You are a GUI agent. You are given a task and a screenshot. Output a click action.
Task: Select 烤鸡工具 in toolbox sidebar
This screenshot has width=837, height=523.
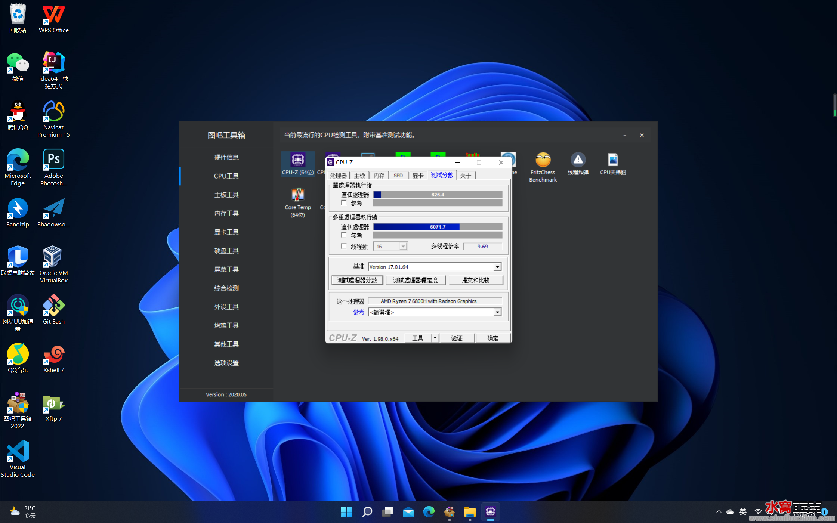pos(226,325)
